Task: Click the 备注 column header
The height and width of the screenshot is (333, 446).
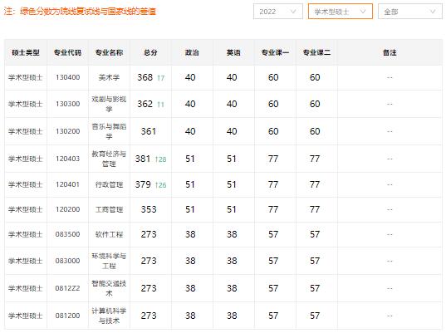Action: tap(390, 52)
